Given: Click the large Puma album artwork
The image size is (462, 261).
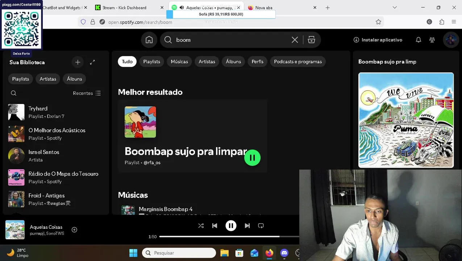Looking at the screenshot, I should [x=406, y=120].
